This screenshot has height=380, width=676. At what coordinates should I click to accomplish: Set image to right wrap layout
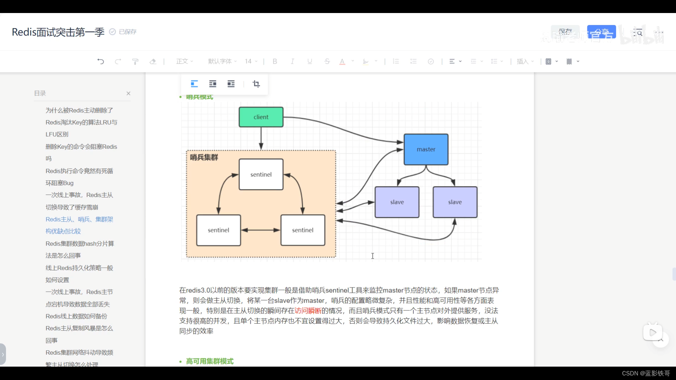click(231, 84)
